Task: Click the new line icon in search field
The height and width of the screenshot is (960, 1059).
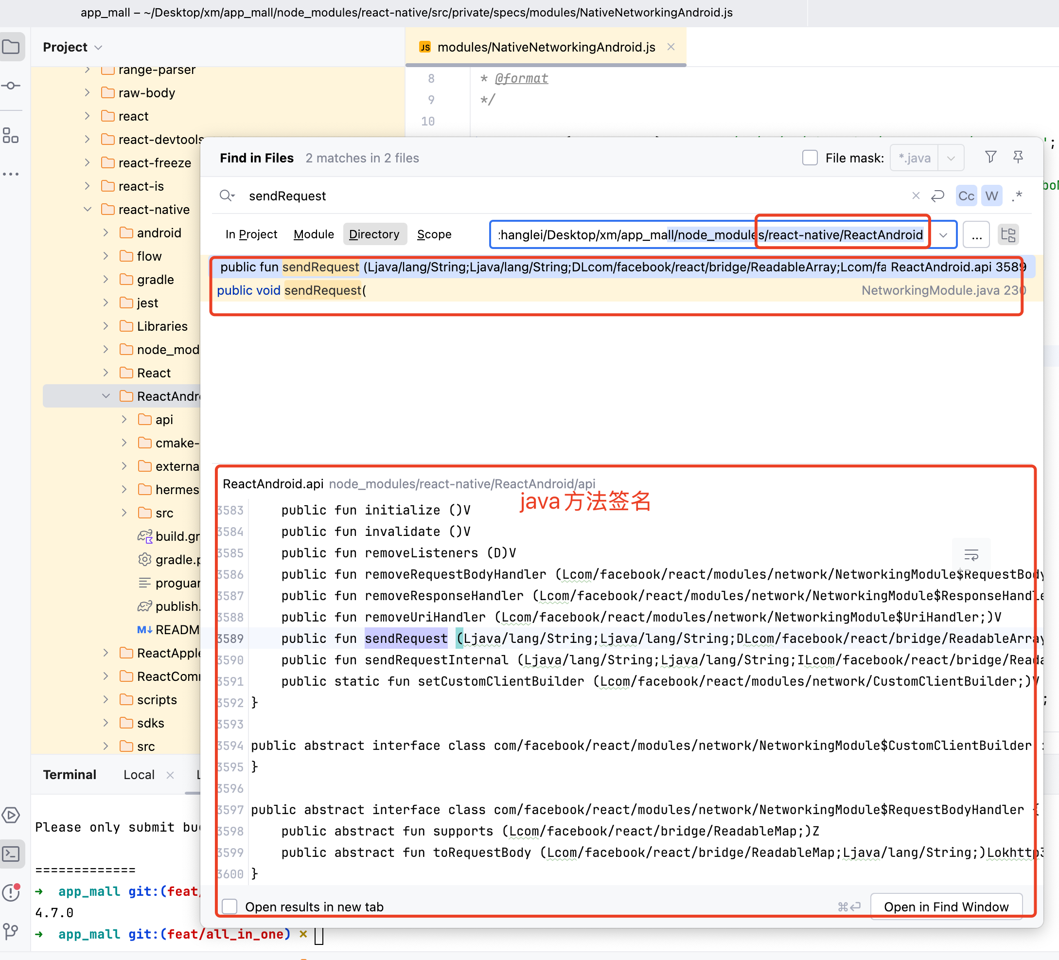Action: (x=937, y=196)
